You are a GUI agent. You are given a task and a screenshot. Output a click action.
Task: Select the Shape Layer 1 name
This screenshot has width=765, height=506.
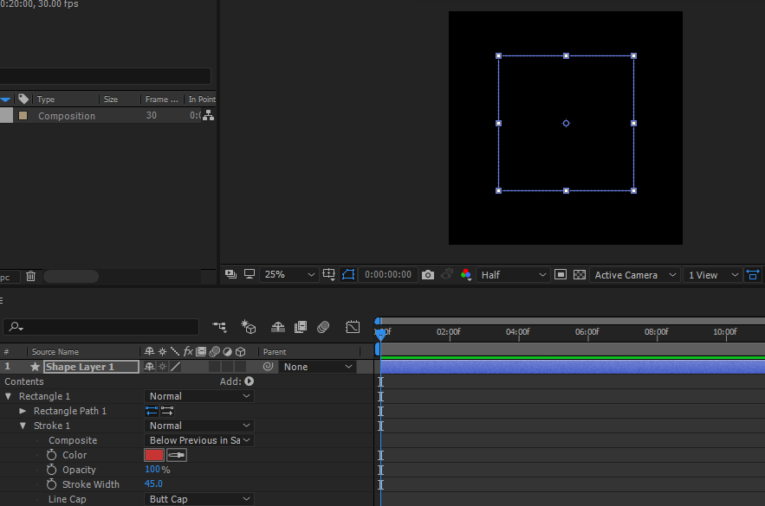[x=91, y=367]
